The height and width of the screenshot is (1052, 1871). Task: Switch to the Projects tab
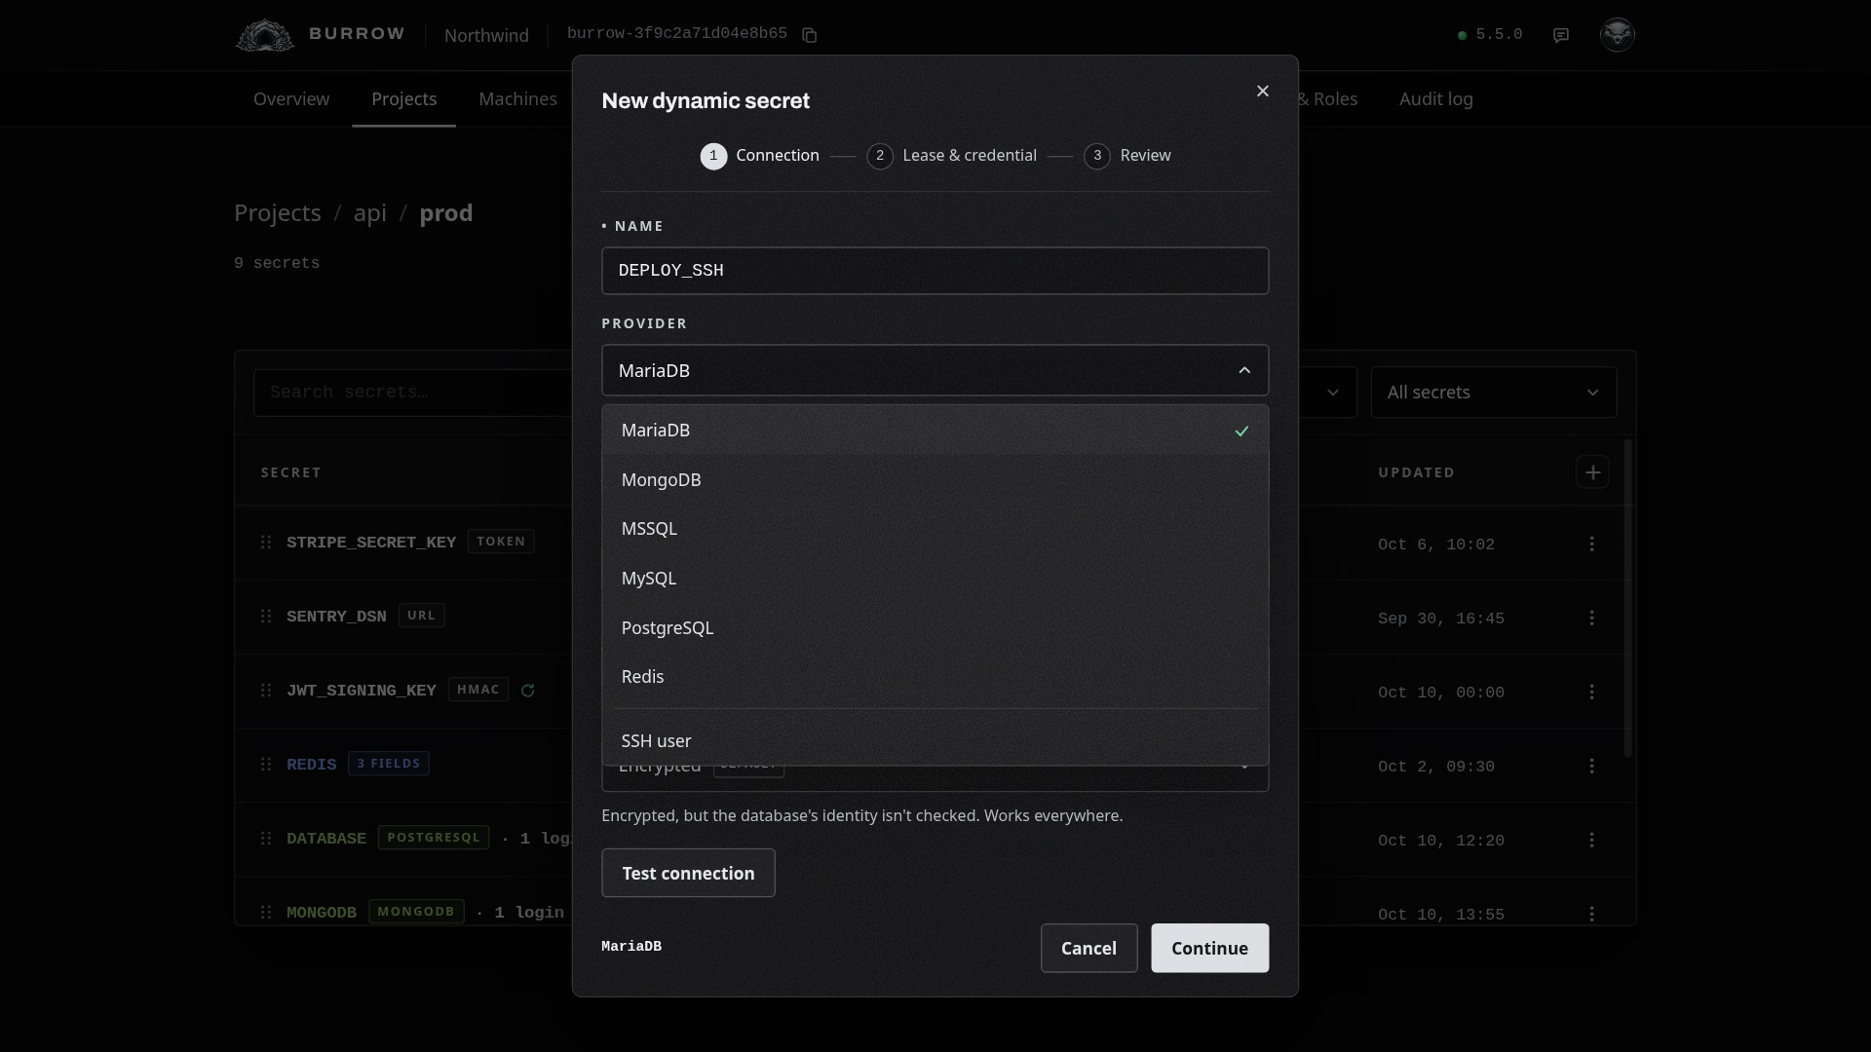tap(404, 99)
